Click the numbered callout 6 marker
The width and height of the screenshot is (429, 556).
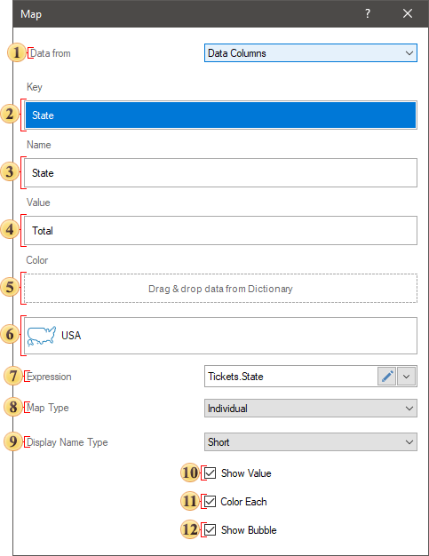tap(10, 334)
